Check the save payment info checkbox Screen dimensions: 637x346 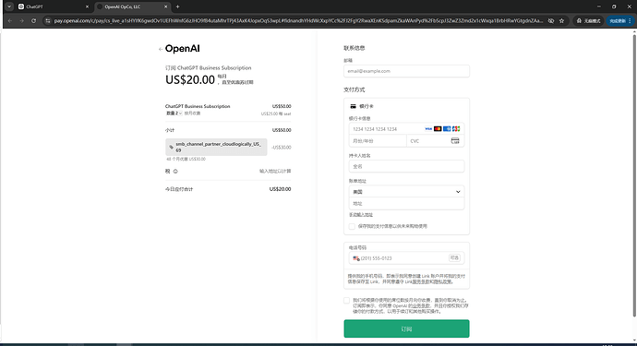tap(352, 227)
